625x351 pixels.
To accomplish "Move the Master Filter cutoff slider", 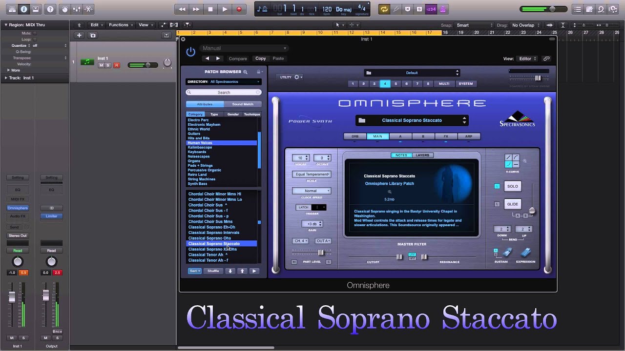I will coord(399,257).
